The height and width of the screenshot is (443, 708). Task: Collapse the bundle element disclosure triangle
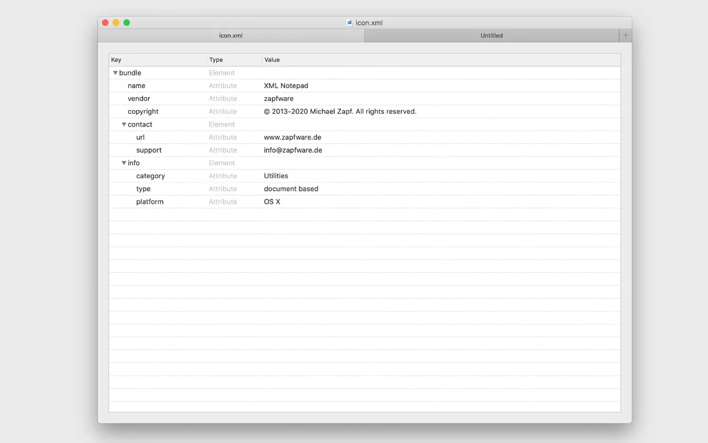(x=115, y=72)
